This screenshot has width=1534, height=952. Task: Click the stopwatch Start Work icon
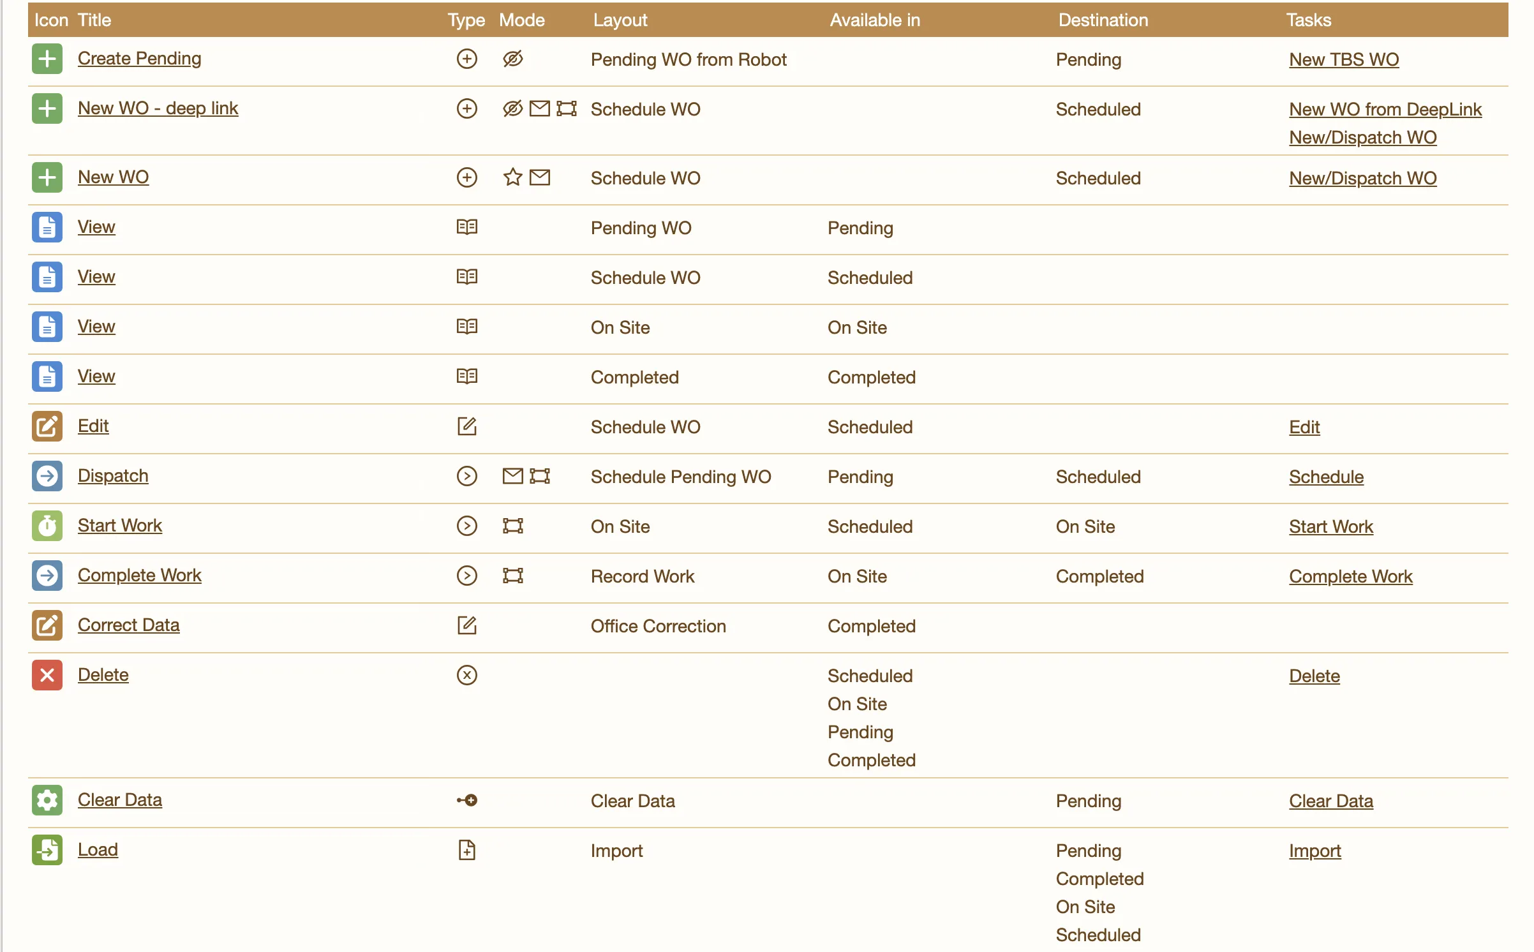(47, 526)
